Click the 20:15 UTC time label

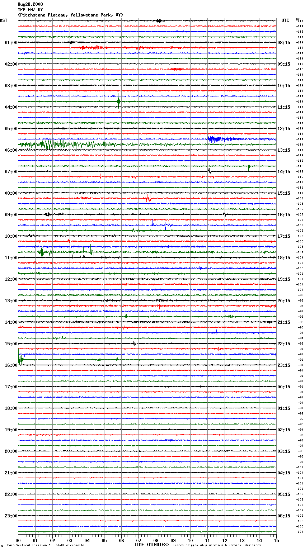click(x=284, y=301)
